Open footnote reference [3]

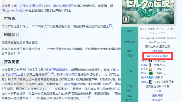(x=49, y=73)
